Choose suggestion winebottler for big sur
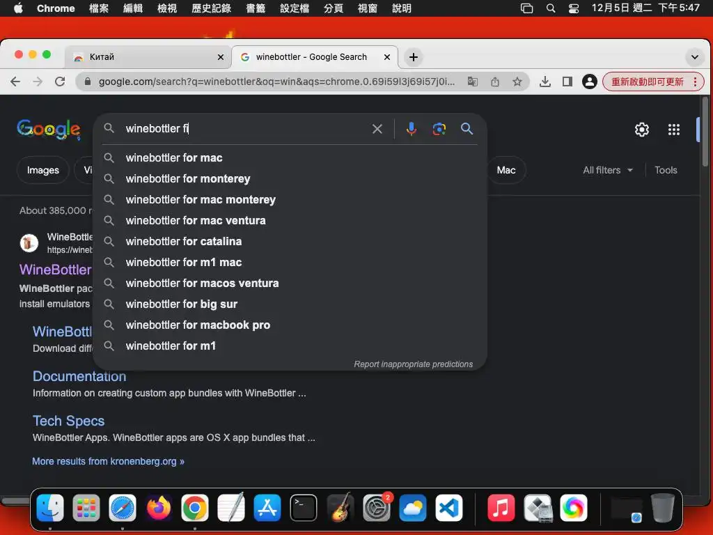The image size is (713, 535). coord(290,304)
